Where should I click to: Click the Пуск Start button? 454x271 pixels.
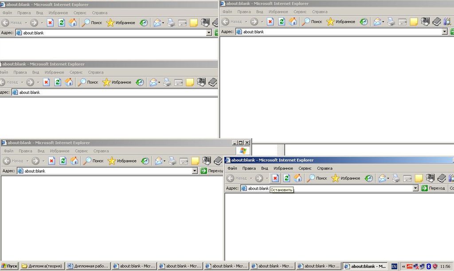coord(10,266)
